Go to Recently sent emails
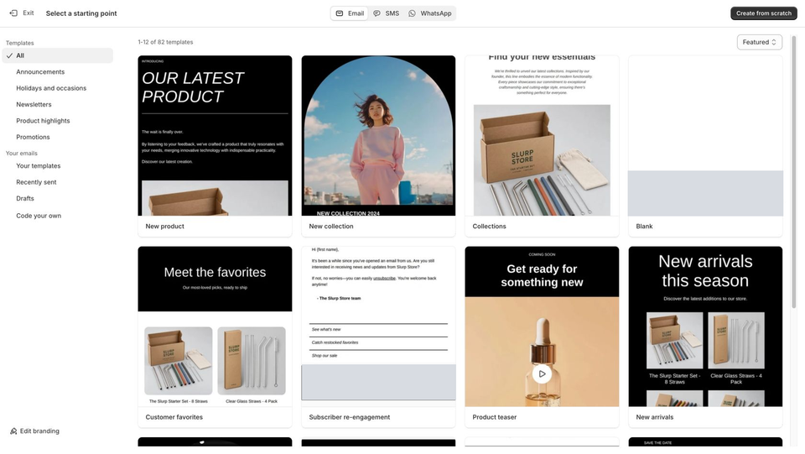The image size is (805, 454). click(36, 182)
